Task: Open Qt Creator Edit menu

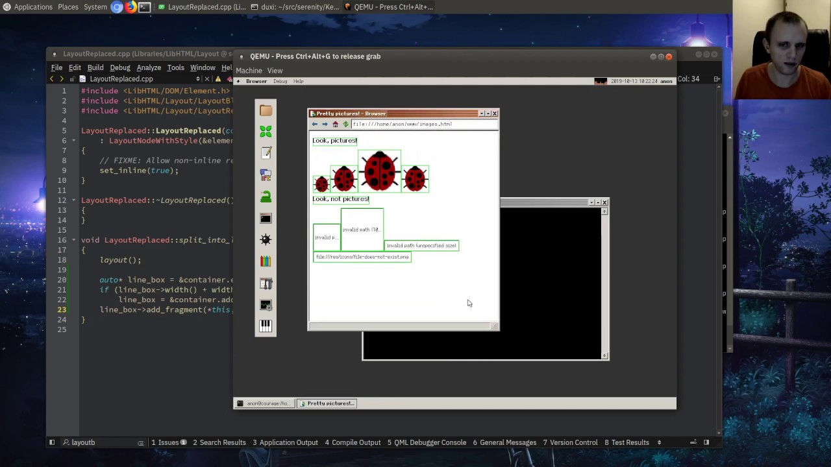Action: 75,67
